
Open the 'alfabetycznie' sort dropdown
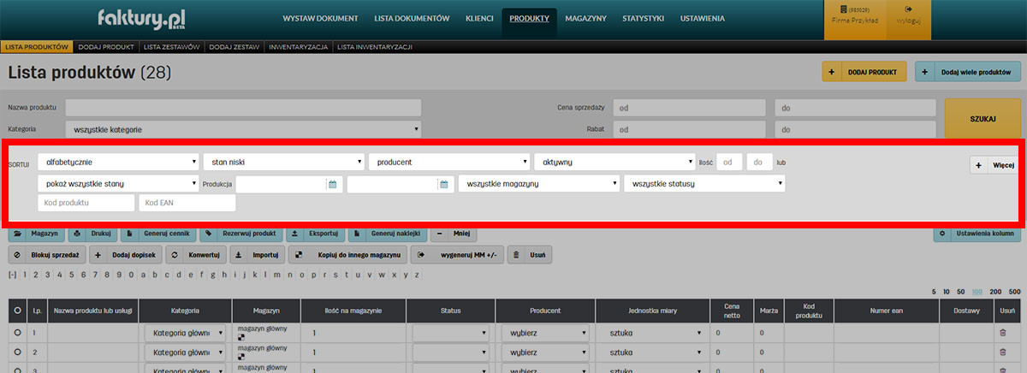coord(119,161)
